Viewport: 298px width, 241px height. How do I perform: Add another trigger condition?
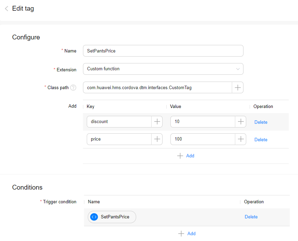(x=187, y=233)
